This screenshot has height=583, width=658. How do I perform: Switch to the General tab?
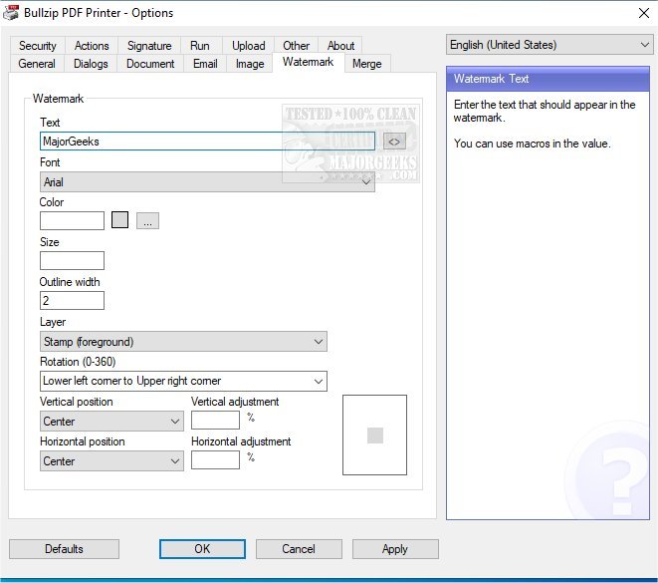(x=37, y=64)
